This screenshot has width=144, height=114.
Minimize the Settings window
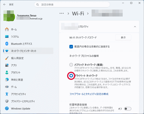tap(123, 3)
